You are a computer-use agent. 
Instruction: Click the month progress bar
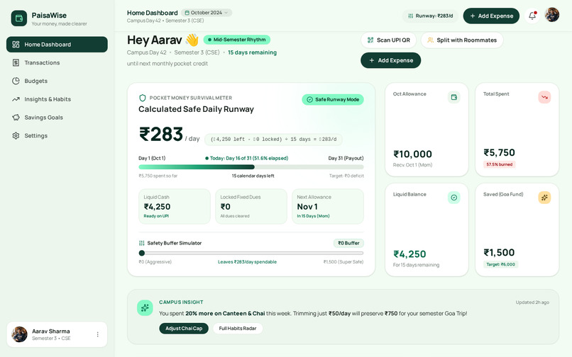click(x=251, y=167)
